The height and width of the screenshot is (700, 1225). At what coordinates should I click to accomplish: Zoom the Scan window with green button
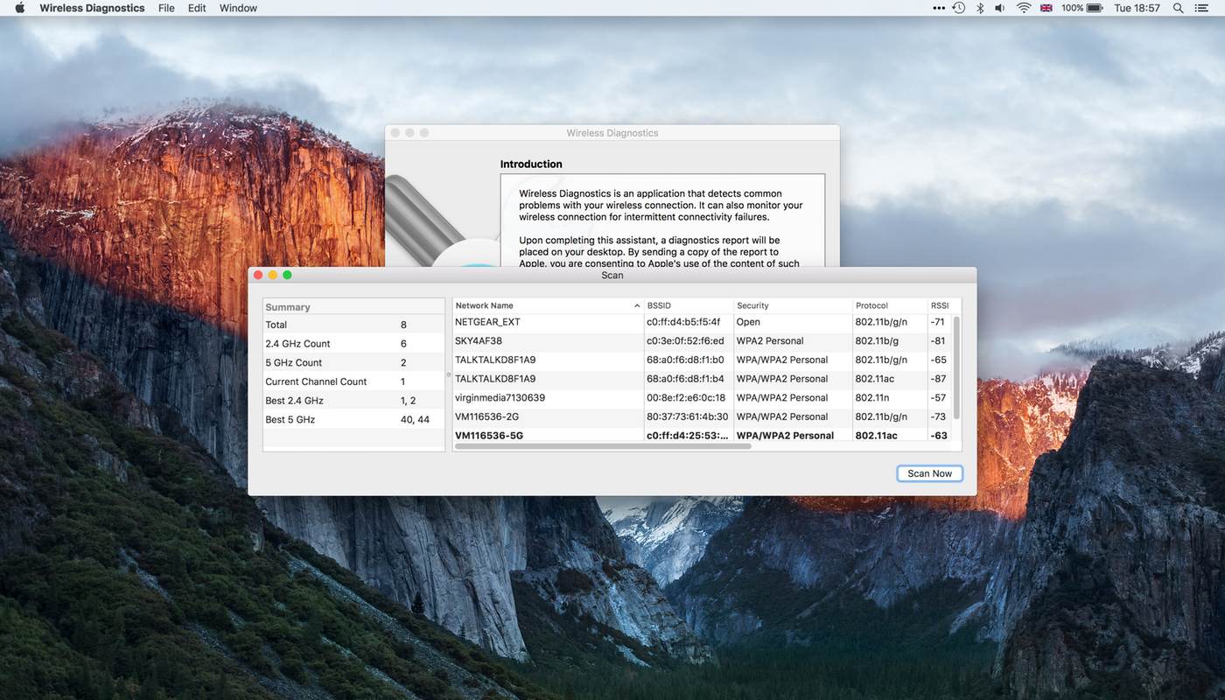[287, 275]
